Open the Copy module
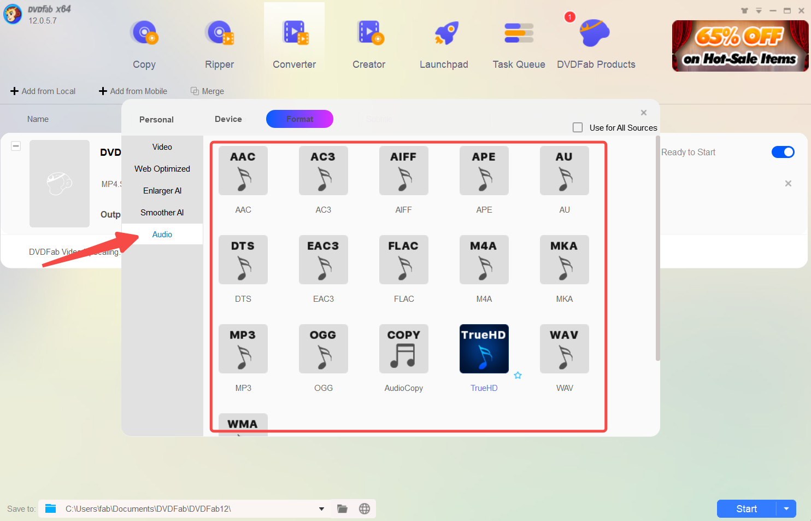The width and height of the screenshot is (811, 521). 144,45
